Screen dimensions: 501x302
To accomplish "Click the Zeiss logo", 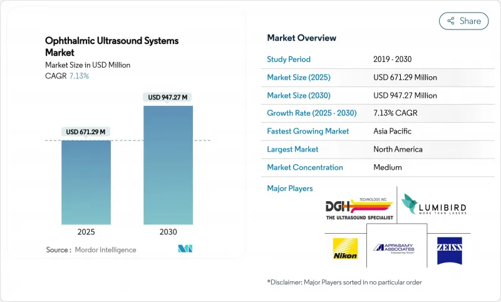I will pyautogui.click(x=449, y=247).
